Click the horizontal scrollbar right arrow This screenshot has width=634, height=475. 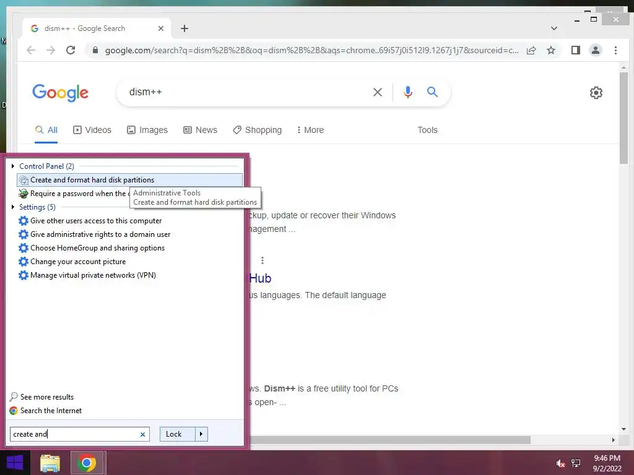tap(614, 440)
